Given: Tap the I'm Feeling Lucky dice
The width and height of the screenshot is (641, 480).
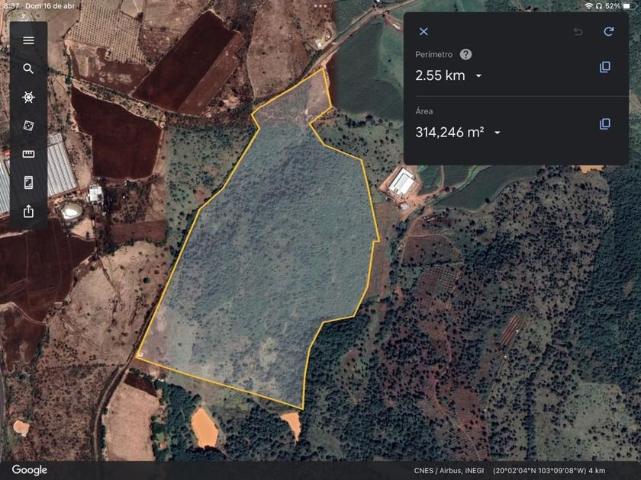Looking at the screenshot, I should click(x=28, y=126).
